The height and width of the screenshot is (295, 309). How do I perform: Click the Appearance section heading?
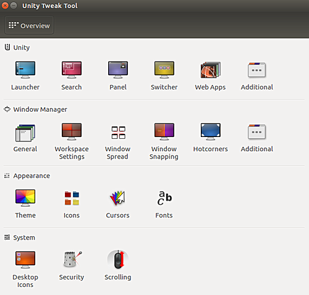(x=32, y=176)
